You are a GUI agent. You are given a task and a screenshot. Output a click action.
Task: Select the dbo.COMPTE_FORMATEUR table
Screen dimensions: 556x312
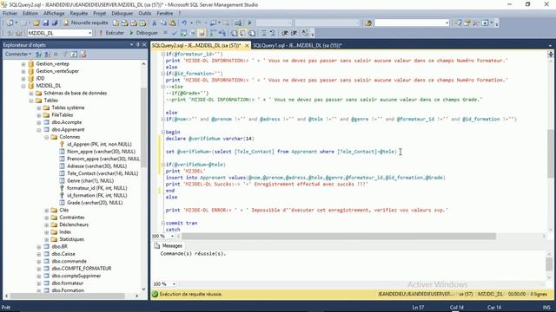[82, 269]
